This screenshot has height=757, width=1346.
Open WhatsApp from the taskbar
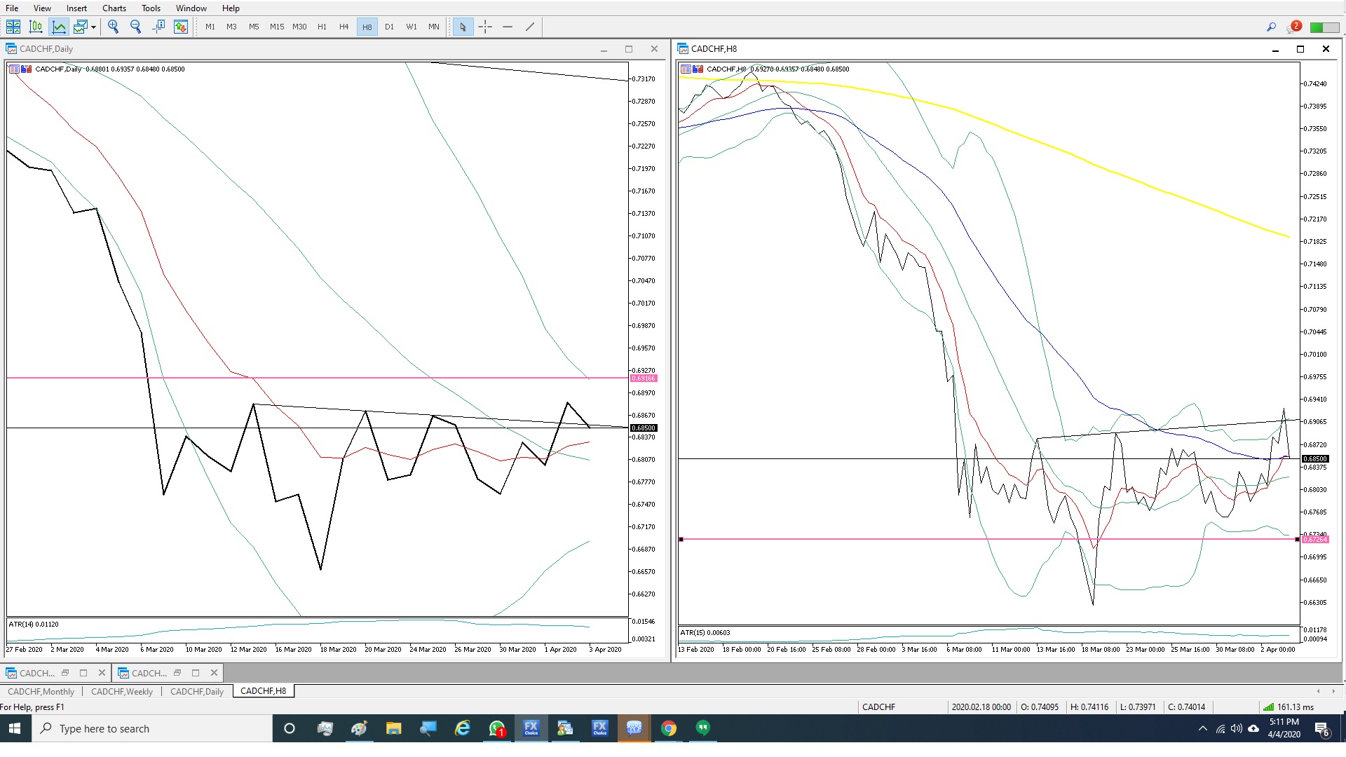[x=497, y=729]
